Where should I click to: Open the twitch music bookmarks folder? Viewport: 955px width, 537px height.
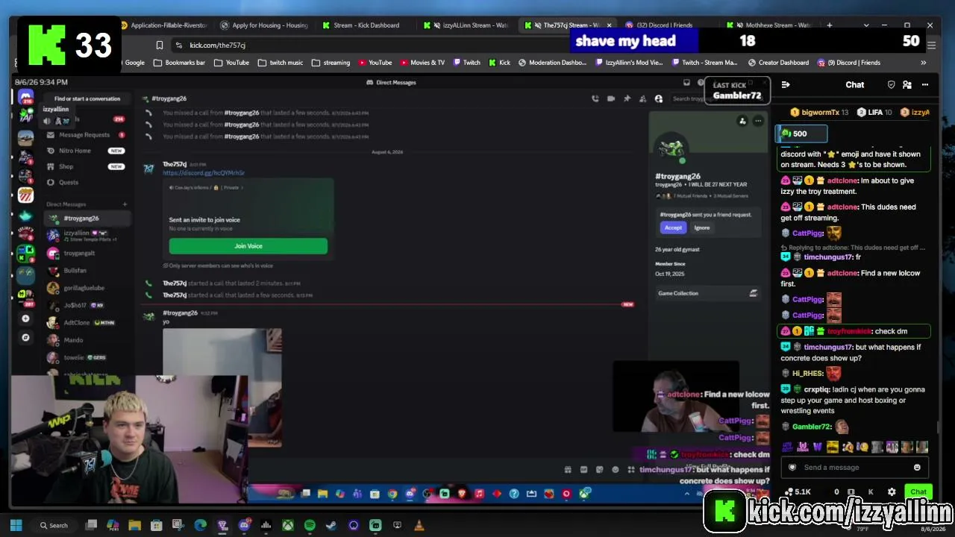click(x=280, y=63)
